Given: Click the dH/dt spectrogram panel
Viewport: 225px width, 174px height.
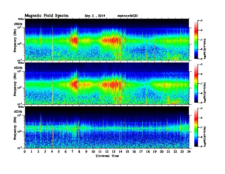Looking at the screenshot, I should 107,40.
